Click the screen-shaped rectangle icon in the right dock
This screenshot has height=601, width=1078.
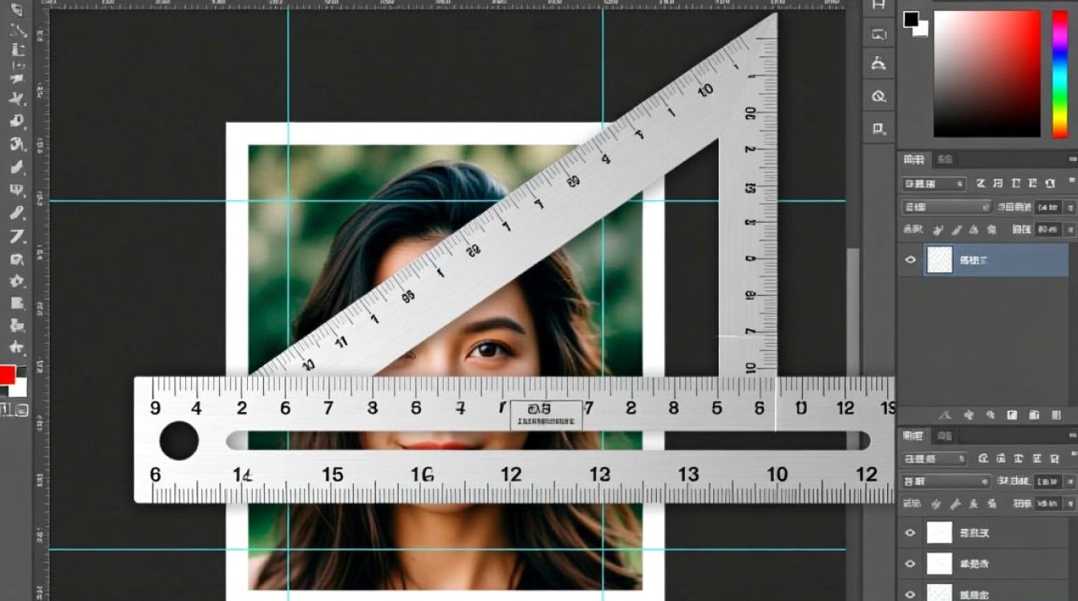tap(878, 34)
